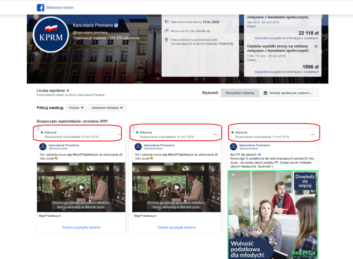Viewport: 353px width, 259px height.
Task: Click the '#BezPITdlaMłodych' caption under the middle video
Action: [145, 216]
